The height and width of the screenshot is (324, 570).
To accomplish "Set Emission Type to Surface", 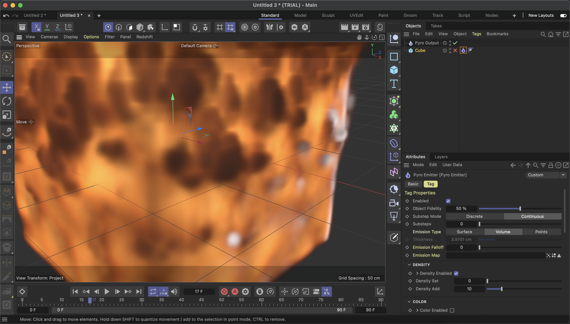I will click(464, 231).
